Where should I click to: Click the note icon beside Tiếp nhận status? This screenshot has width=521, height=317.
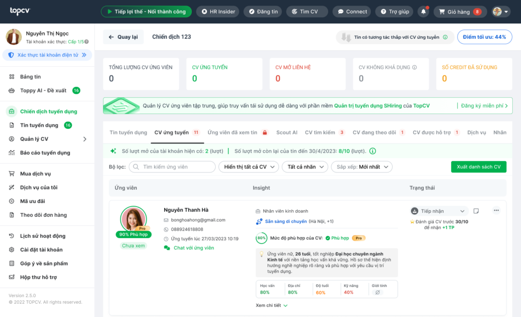tap(476, 211)
